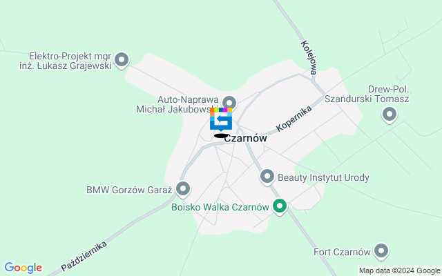442x276 pixels.
Task: Click the Fort Czarnów location pin
Action: [x=381, y=251]
